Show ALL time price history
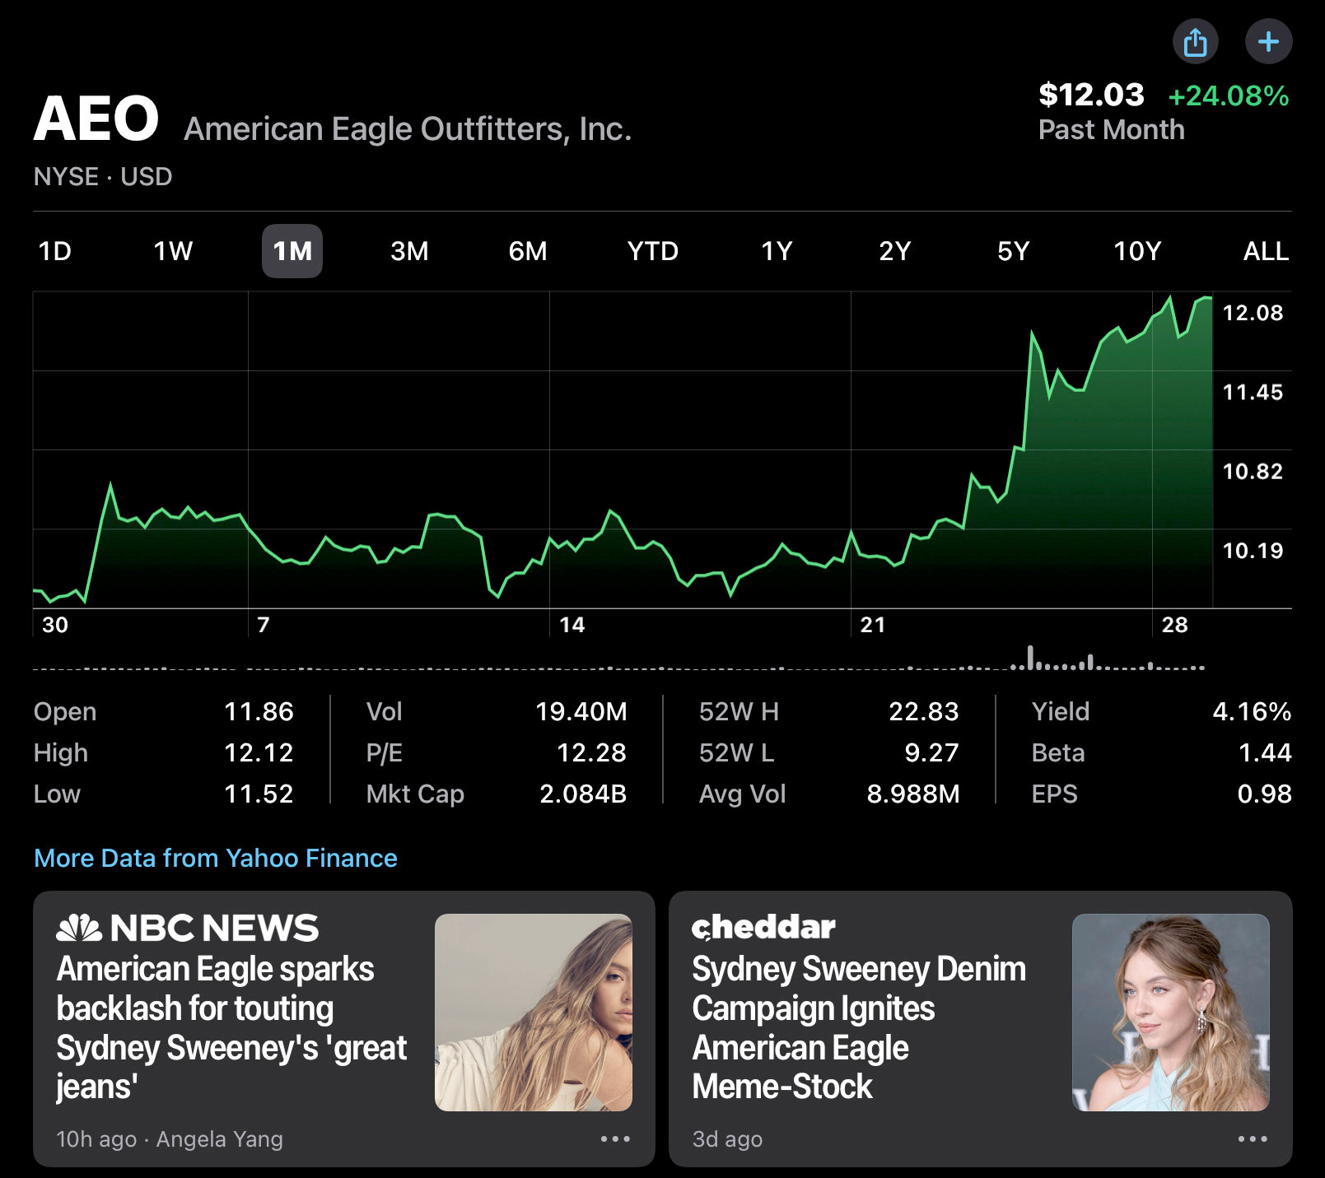Screen dimensions: 1325x1178 tap(1266, 251)
